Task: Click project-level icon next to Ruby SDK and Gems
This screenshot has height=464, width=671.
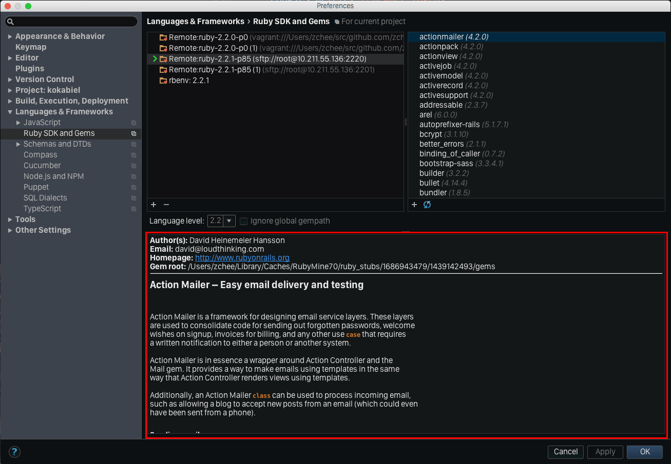Action: pyautogui.click(x=133, y=133)
